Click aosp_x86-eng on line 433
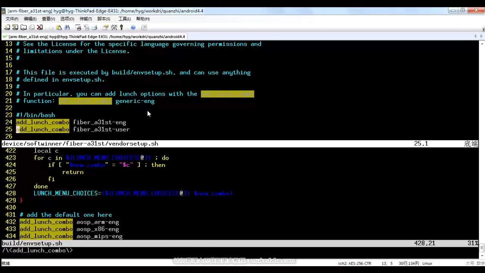 98,229
